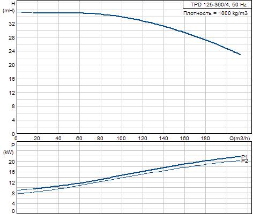The image size is (268, 214).
Task: Click the 8 tick on the power axis
Action: click(x=13, y=193)
